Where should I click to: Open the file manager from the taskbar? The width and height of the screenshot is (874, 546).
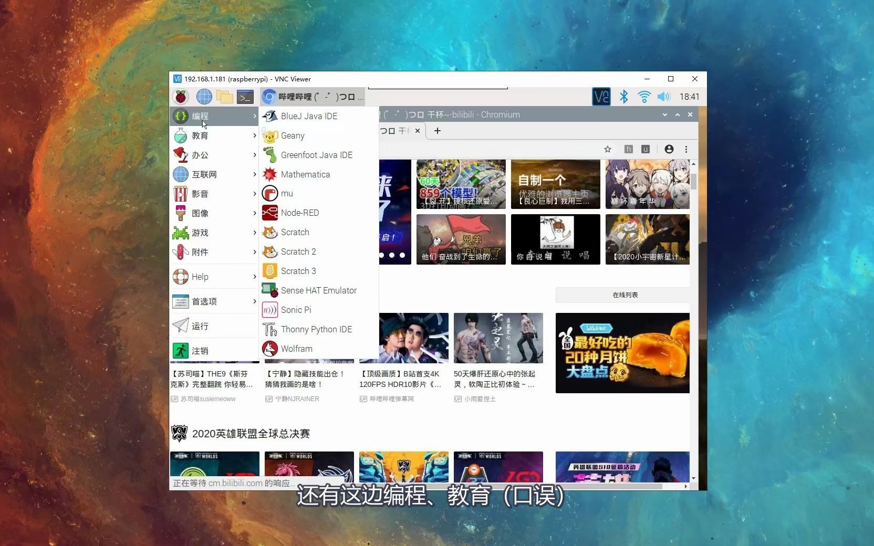[x=225, y=97]
